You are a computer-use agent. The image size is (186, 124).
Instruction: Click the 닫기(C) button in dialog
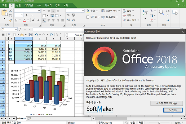[x=173, y=110]
